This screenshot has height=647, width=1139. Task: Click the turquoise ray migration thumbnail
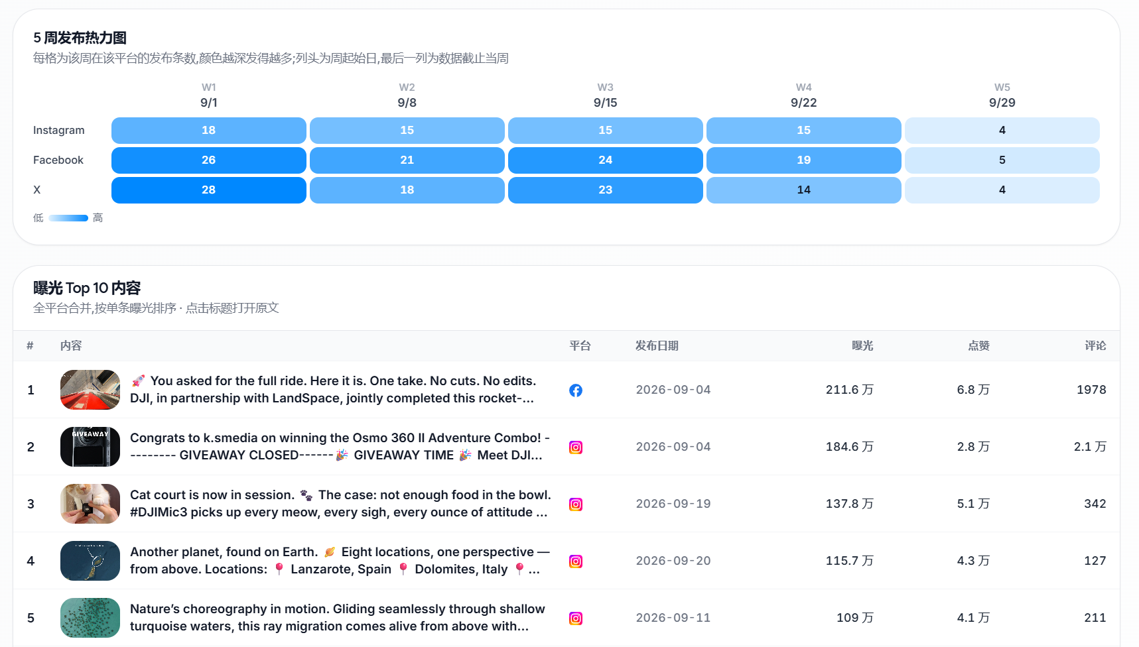90,618
